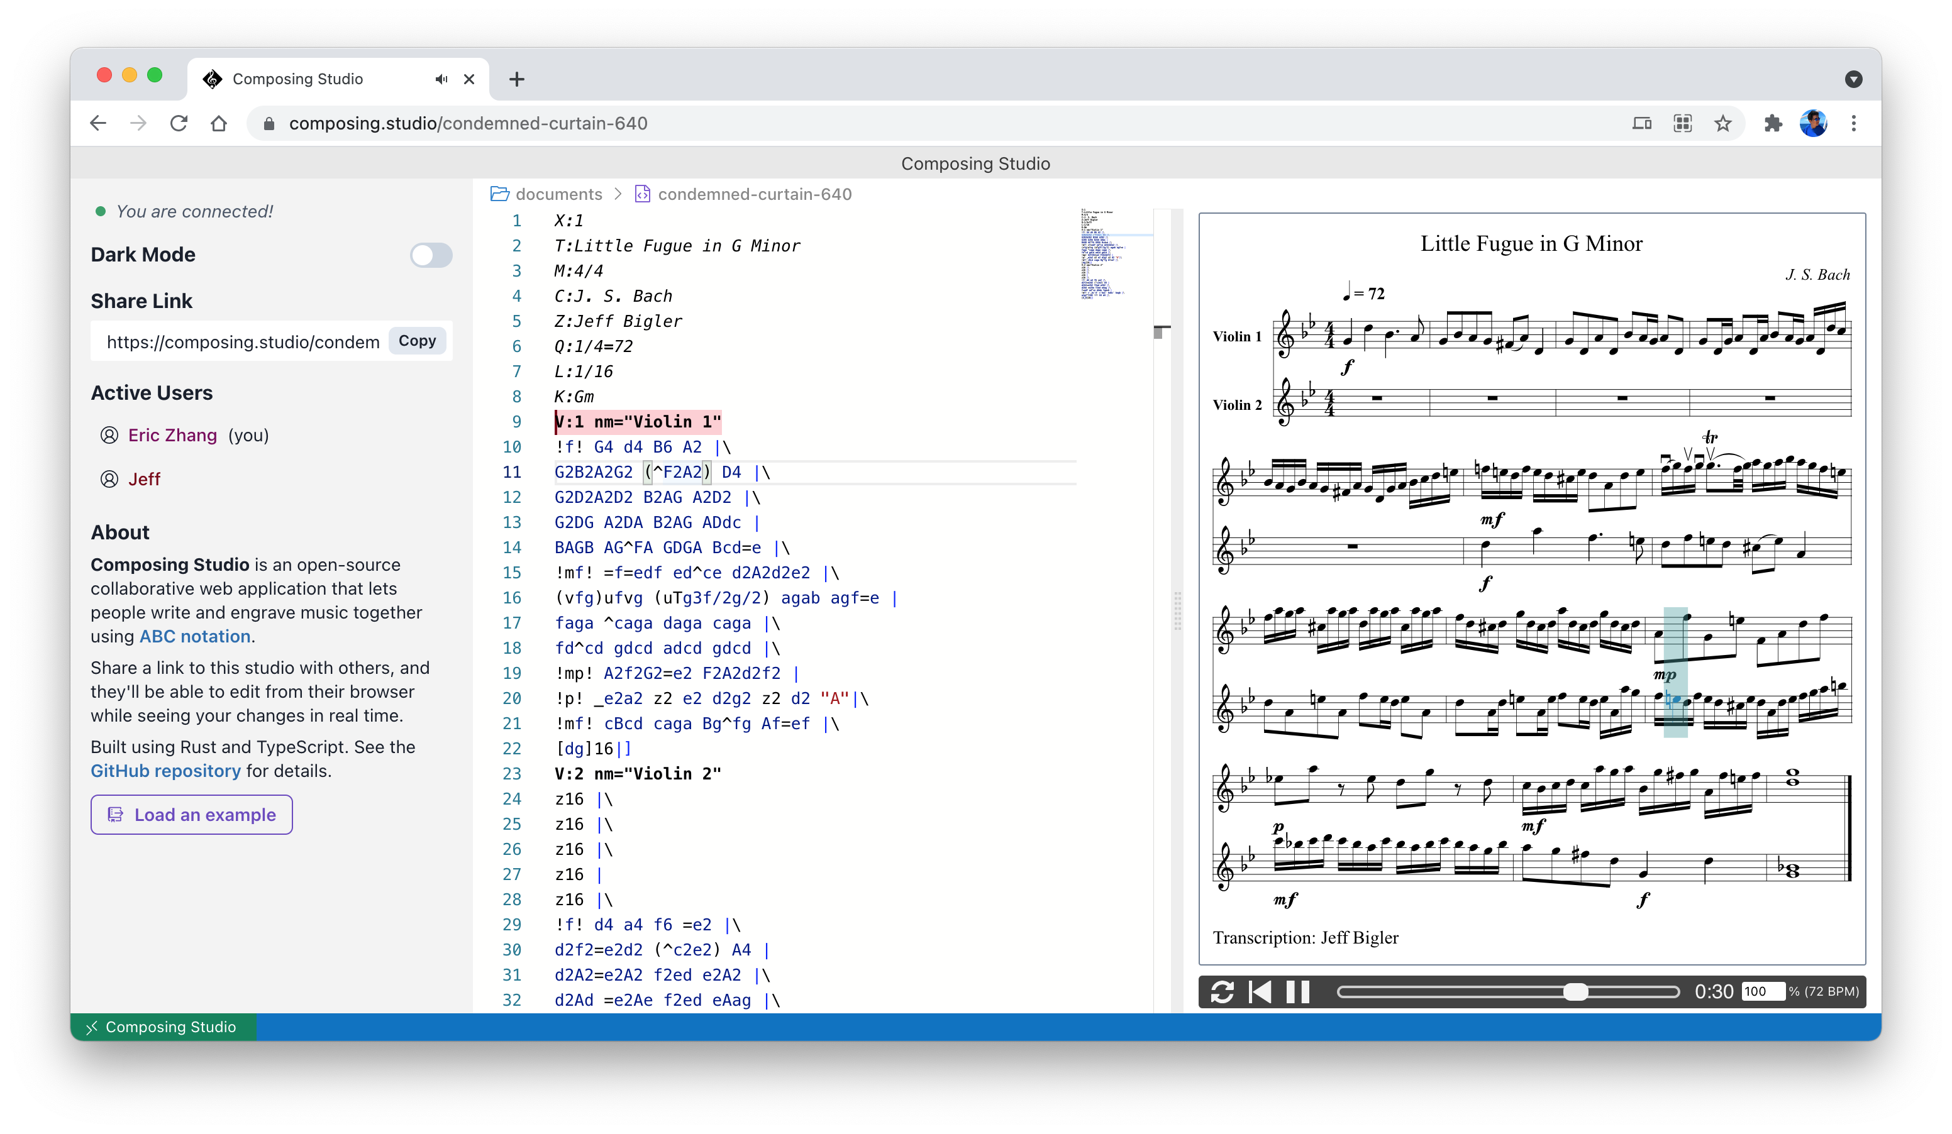Open a new browser tab
Screen dimensions: 1952x1134
point(517,79)
